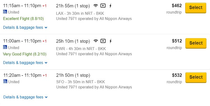The width and height of the screenshot is (210, 106).
Task: Expand Details & baggage fees for the EWR flight
Action: [x=25, y=63]
